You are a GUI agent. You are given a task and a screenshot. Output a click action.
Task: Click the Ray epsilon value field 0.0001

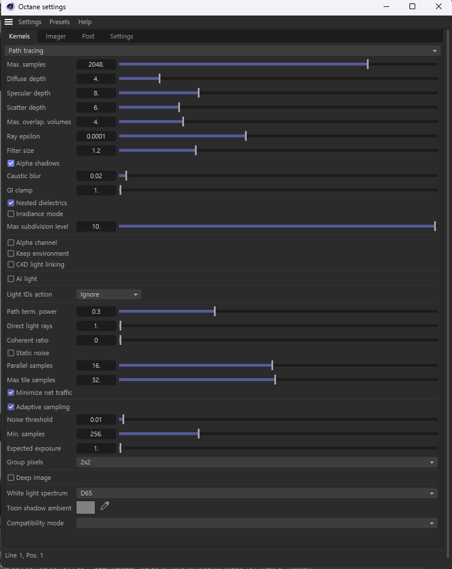click(x=96, y=136)
